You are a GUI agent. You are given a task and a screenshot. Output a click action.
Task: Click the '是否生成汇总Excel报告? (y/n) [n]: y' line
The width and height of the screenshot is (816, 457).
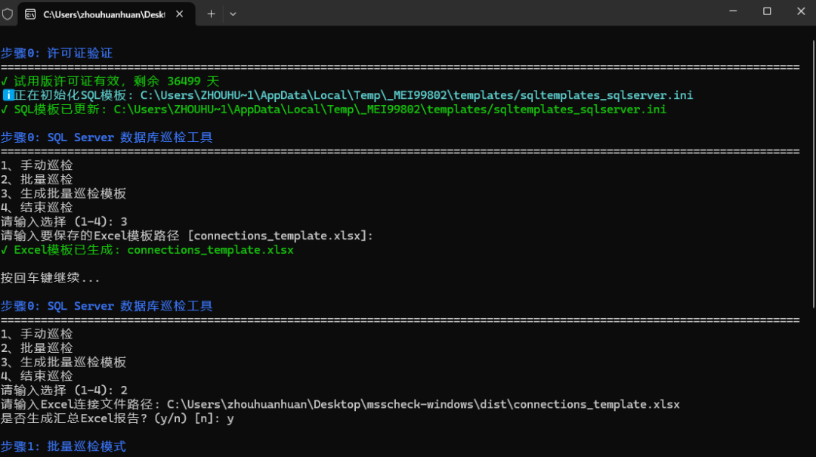coord(118,418)
